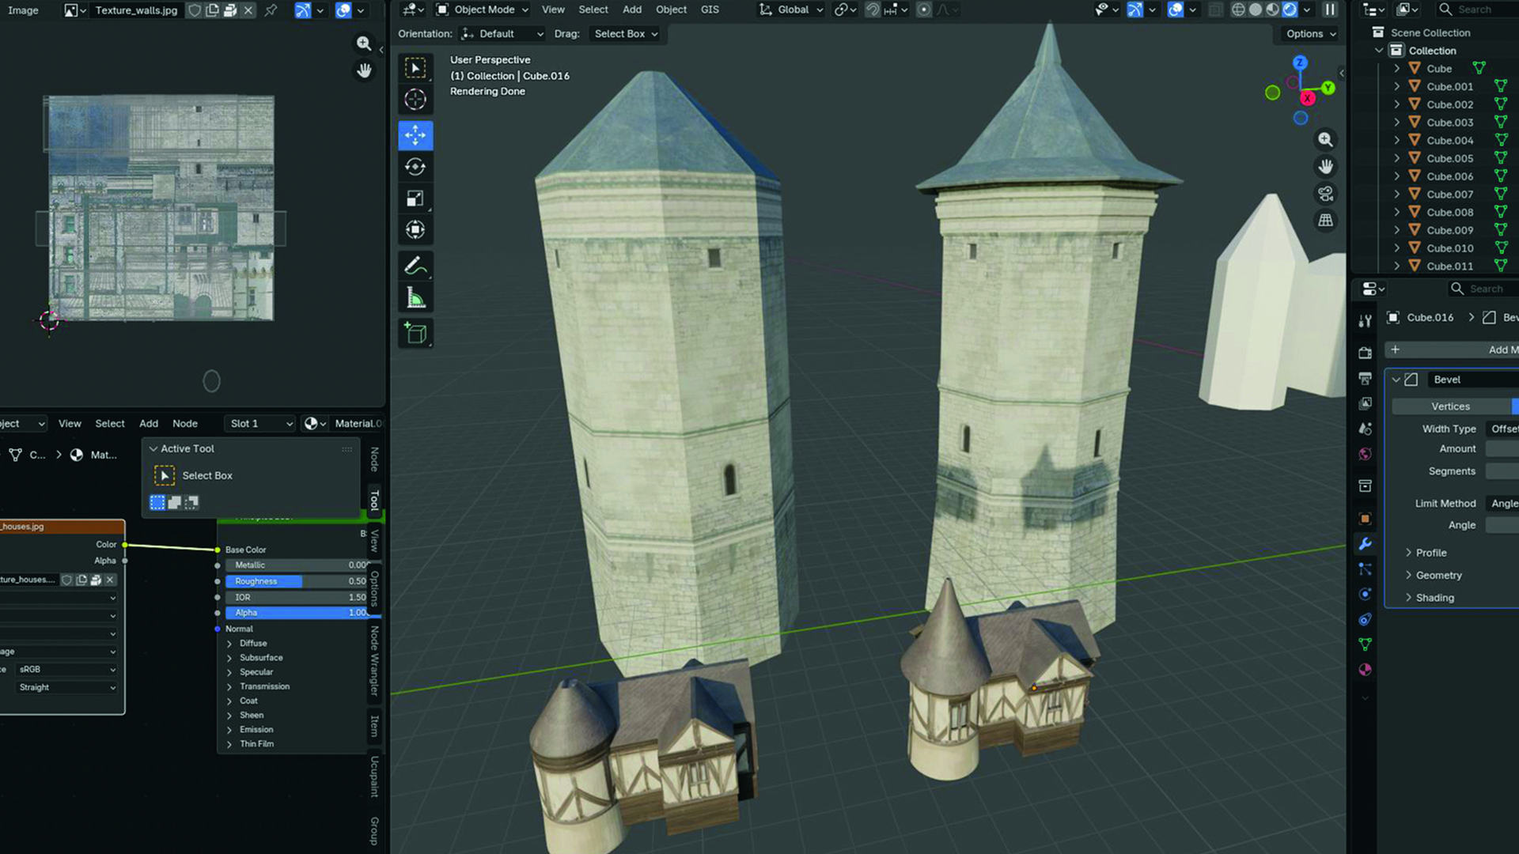Select the Annotate pencil tool

coord(415,266)
